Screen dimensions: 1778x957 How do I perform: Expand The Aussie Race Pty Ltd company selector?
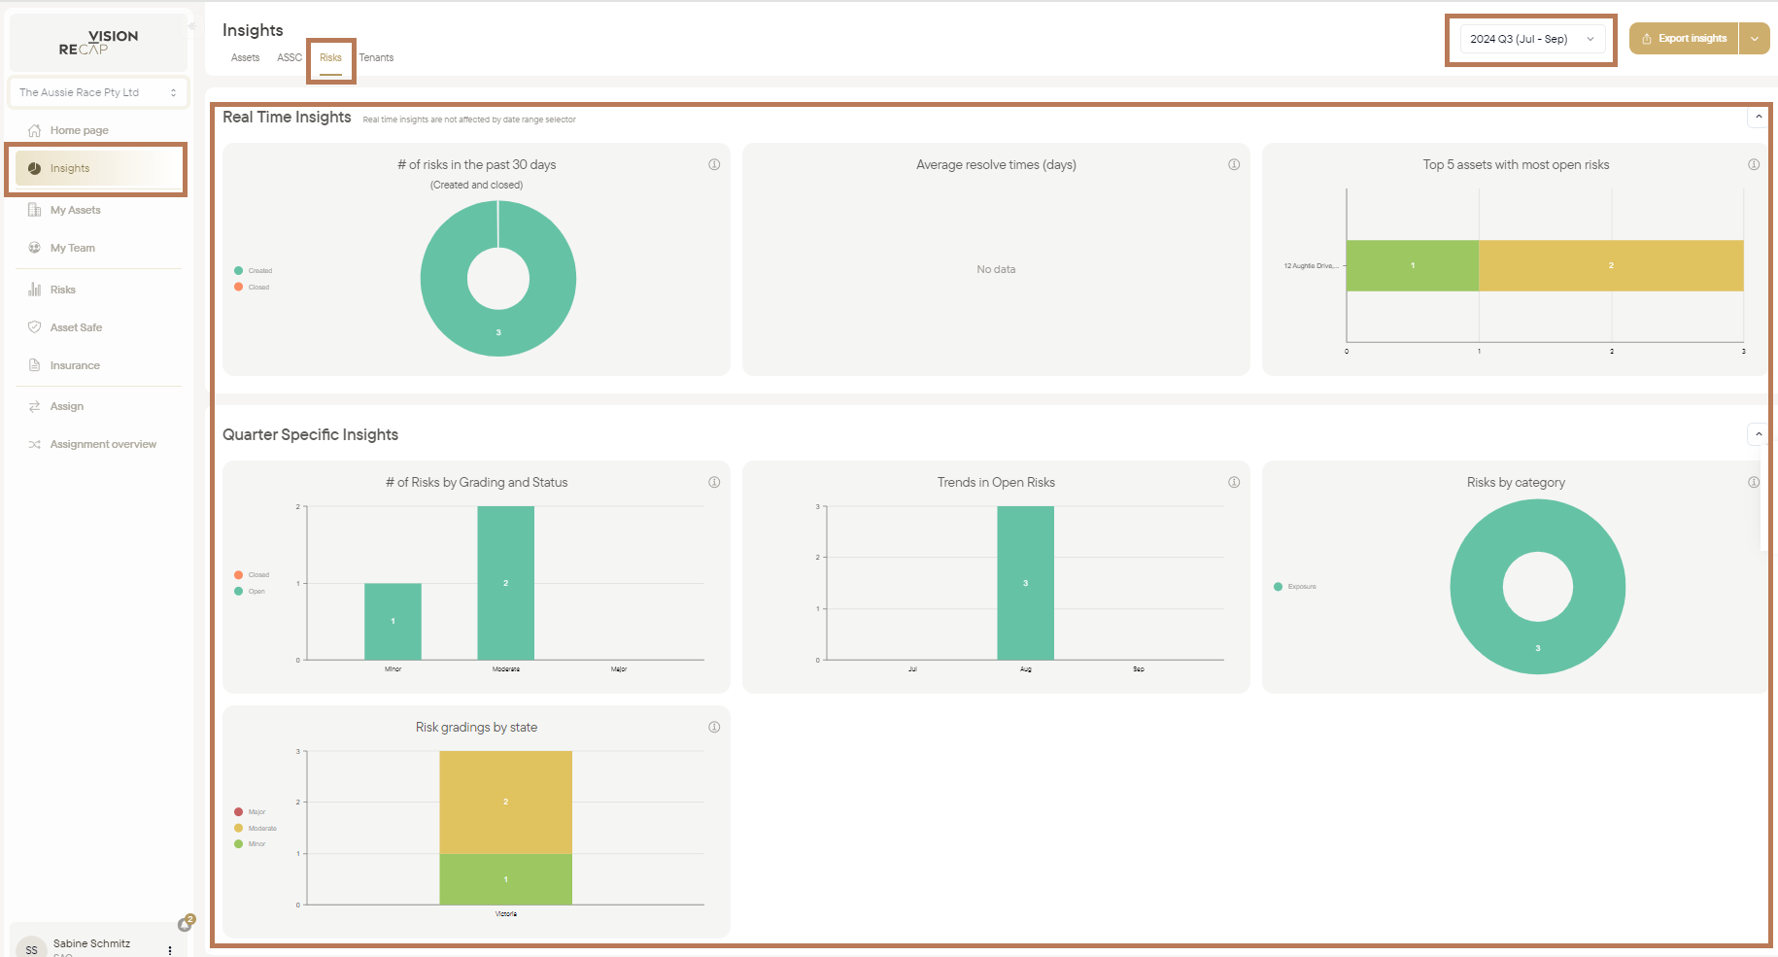coord(98,92)
